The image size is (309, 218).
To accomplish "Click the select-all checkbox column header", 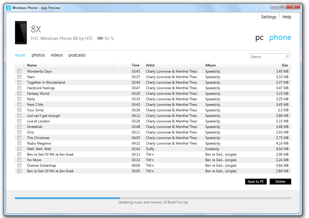I will click(x=19, y=65).
